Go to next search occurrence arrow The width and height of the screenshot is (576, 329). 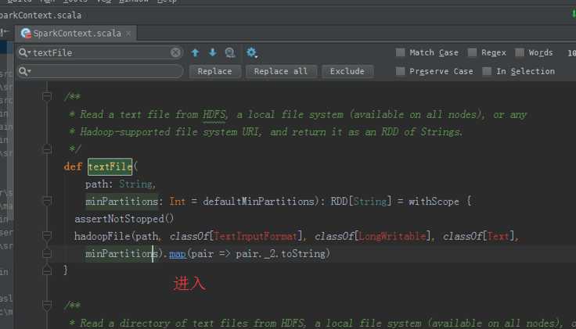(212, 53)
